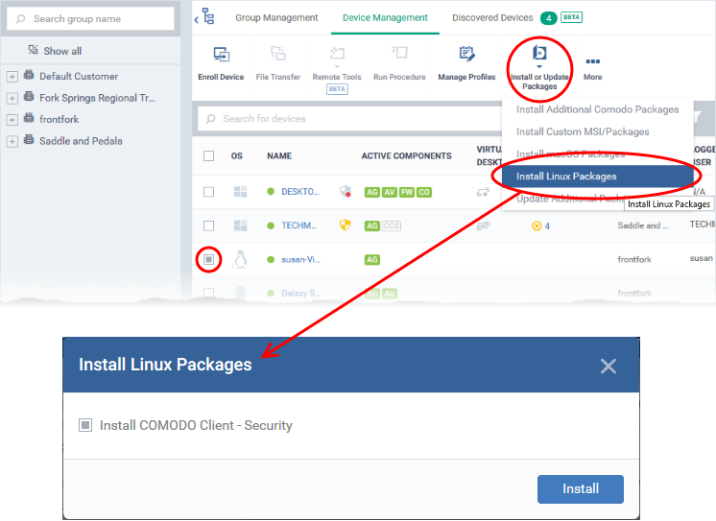
Task: Click the Fork Springs Regional group icon
Action: tap(29, 96)
